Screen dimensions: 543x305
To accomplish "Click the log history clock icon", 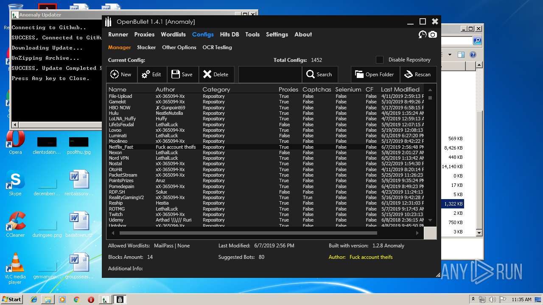I will click(x=422, y=34).
